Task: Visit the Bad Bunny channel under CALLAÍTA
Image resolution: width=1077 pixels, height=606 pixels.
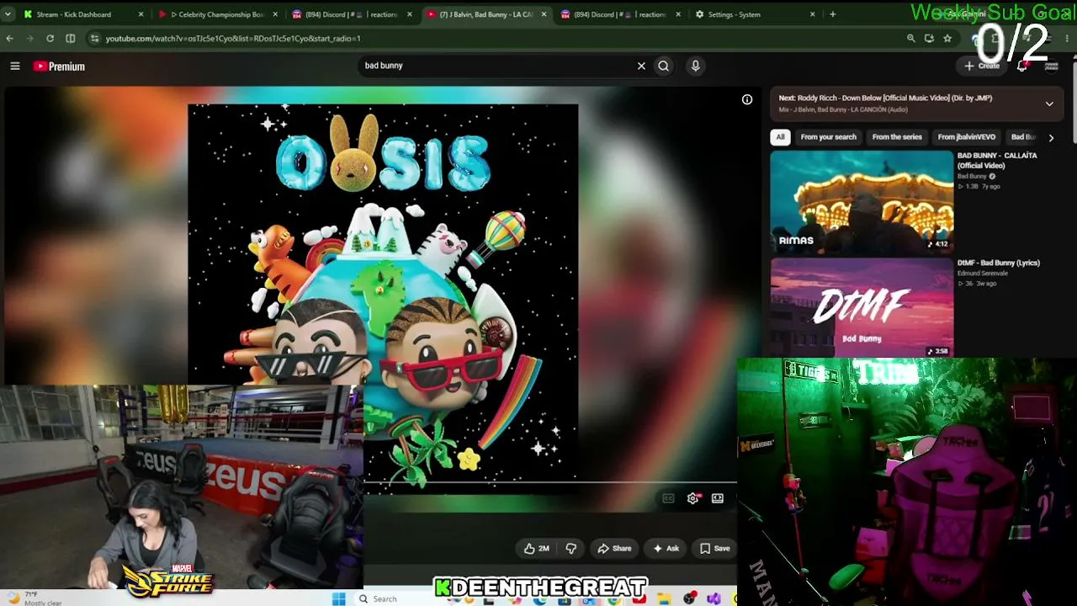Action: tap(972, 177)
